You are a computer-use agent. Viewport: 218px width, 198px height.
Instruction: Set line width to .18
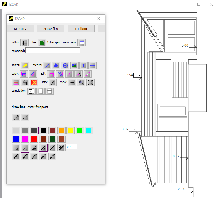point(25,148)
